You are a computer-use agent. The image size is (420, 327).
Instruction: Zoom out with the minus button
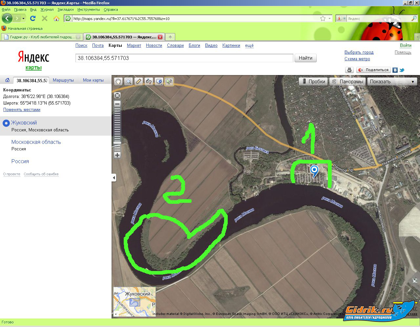point(117,104)
